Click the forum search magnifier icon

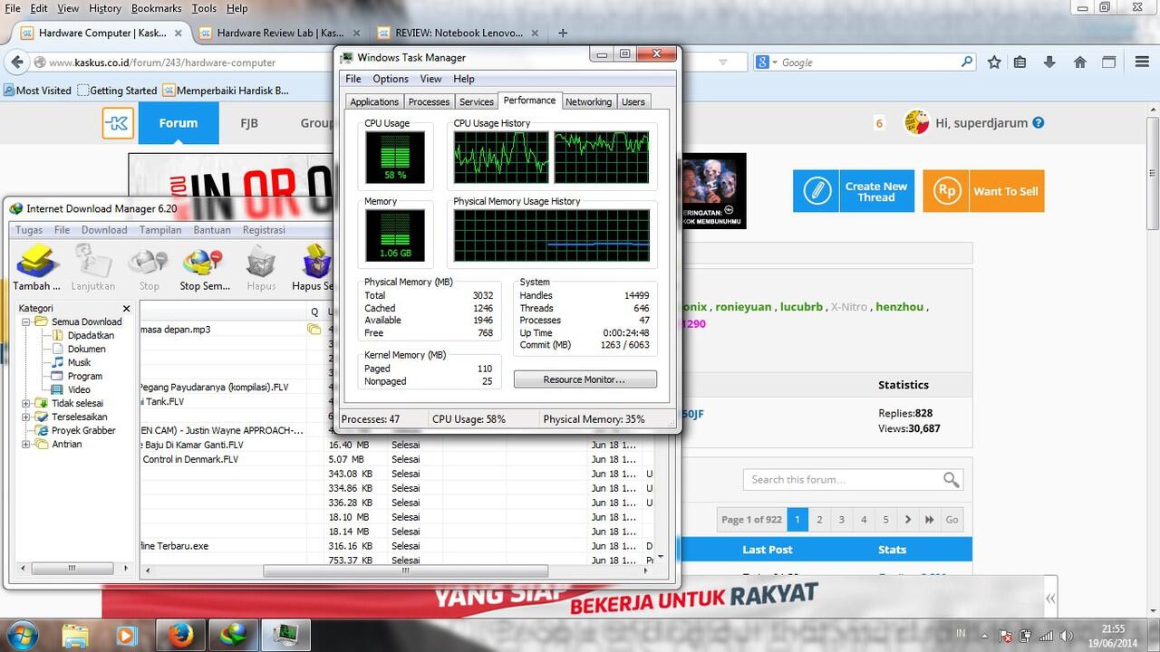coord(951,479)
